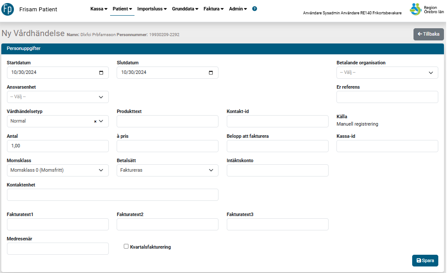
Task: Expand the Momsklass dropdown
Action: 58,170
